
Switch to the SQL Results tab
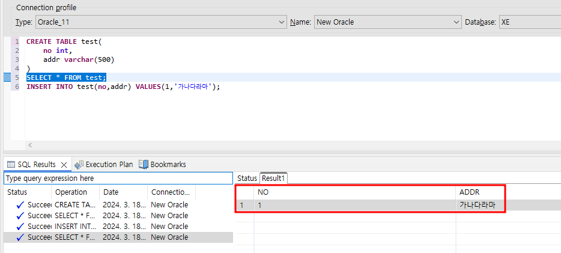(38, 165)
